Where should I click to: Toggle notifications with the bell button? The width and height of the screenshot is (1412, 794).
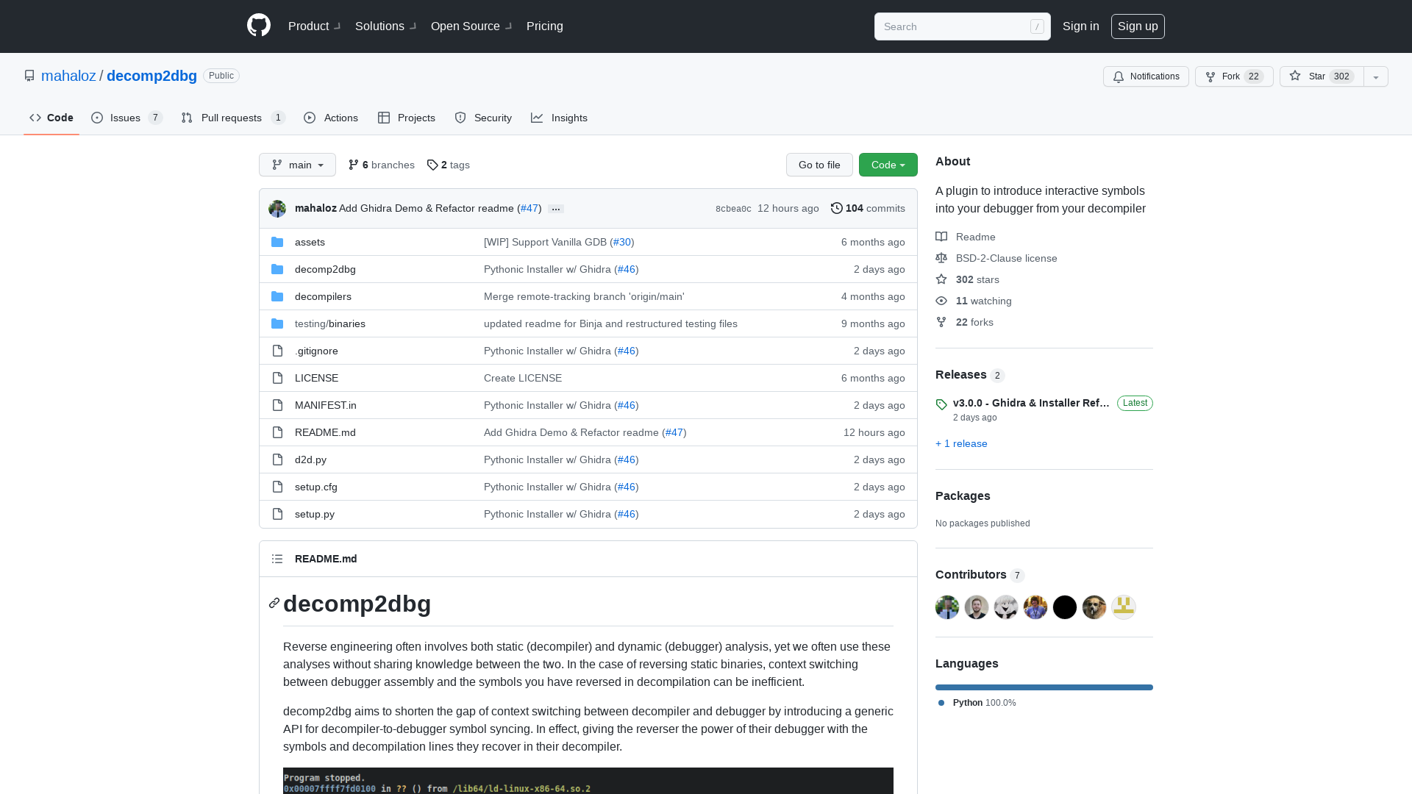pyautogui.click(x=1145, y=76)
